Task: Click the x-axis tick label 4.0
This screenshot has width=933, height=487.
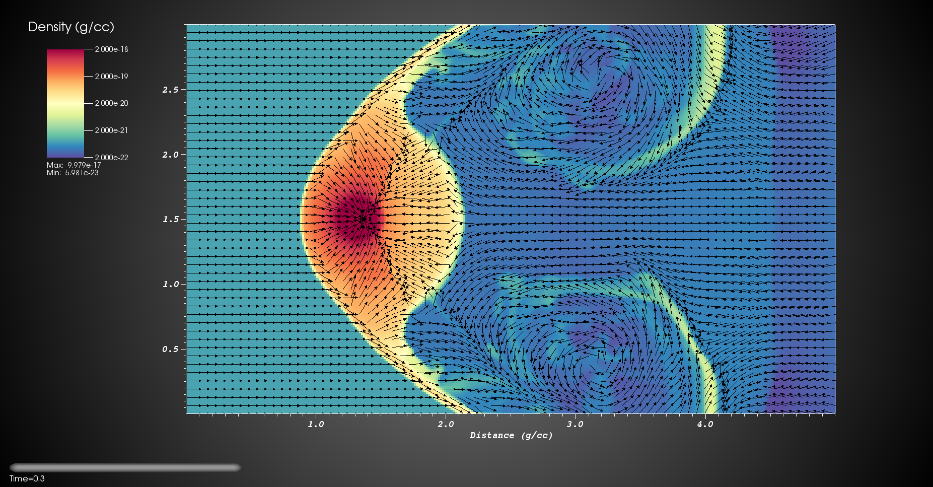Action: coord(705,424)
